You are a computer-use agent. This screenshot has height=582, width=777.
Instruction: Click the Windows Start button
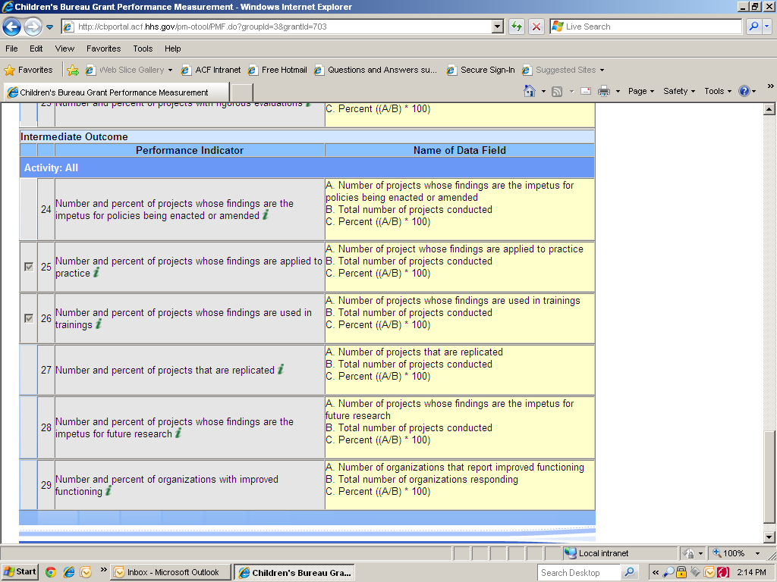[x=20, y=572]
